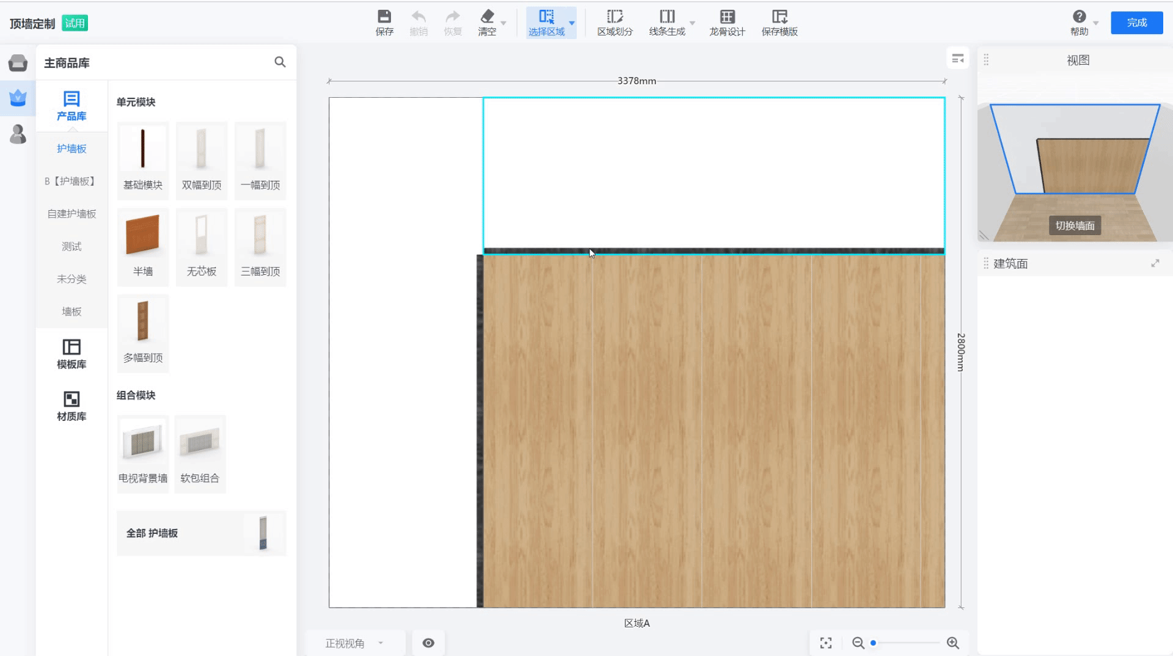Viewport: 1173px width, 656px height.
Task: Search the main product library
Action: point(280,62)
